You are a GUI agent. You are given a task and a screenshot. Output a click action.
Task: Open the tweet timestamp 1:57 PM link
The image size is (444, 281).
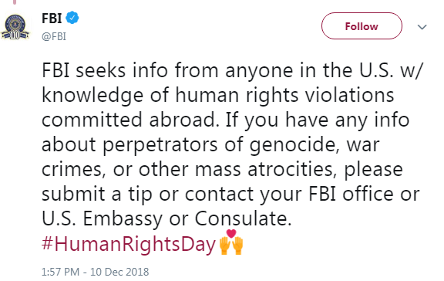(60, 272)
